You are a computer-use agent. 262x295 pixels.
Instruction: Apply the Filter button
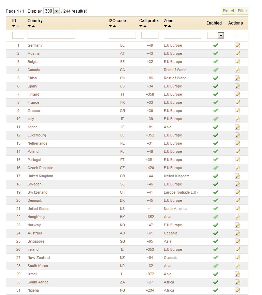click(242, 11)
